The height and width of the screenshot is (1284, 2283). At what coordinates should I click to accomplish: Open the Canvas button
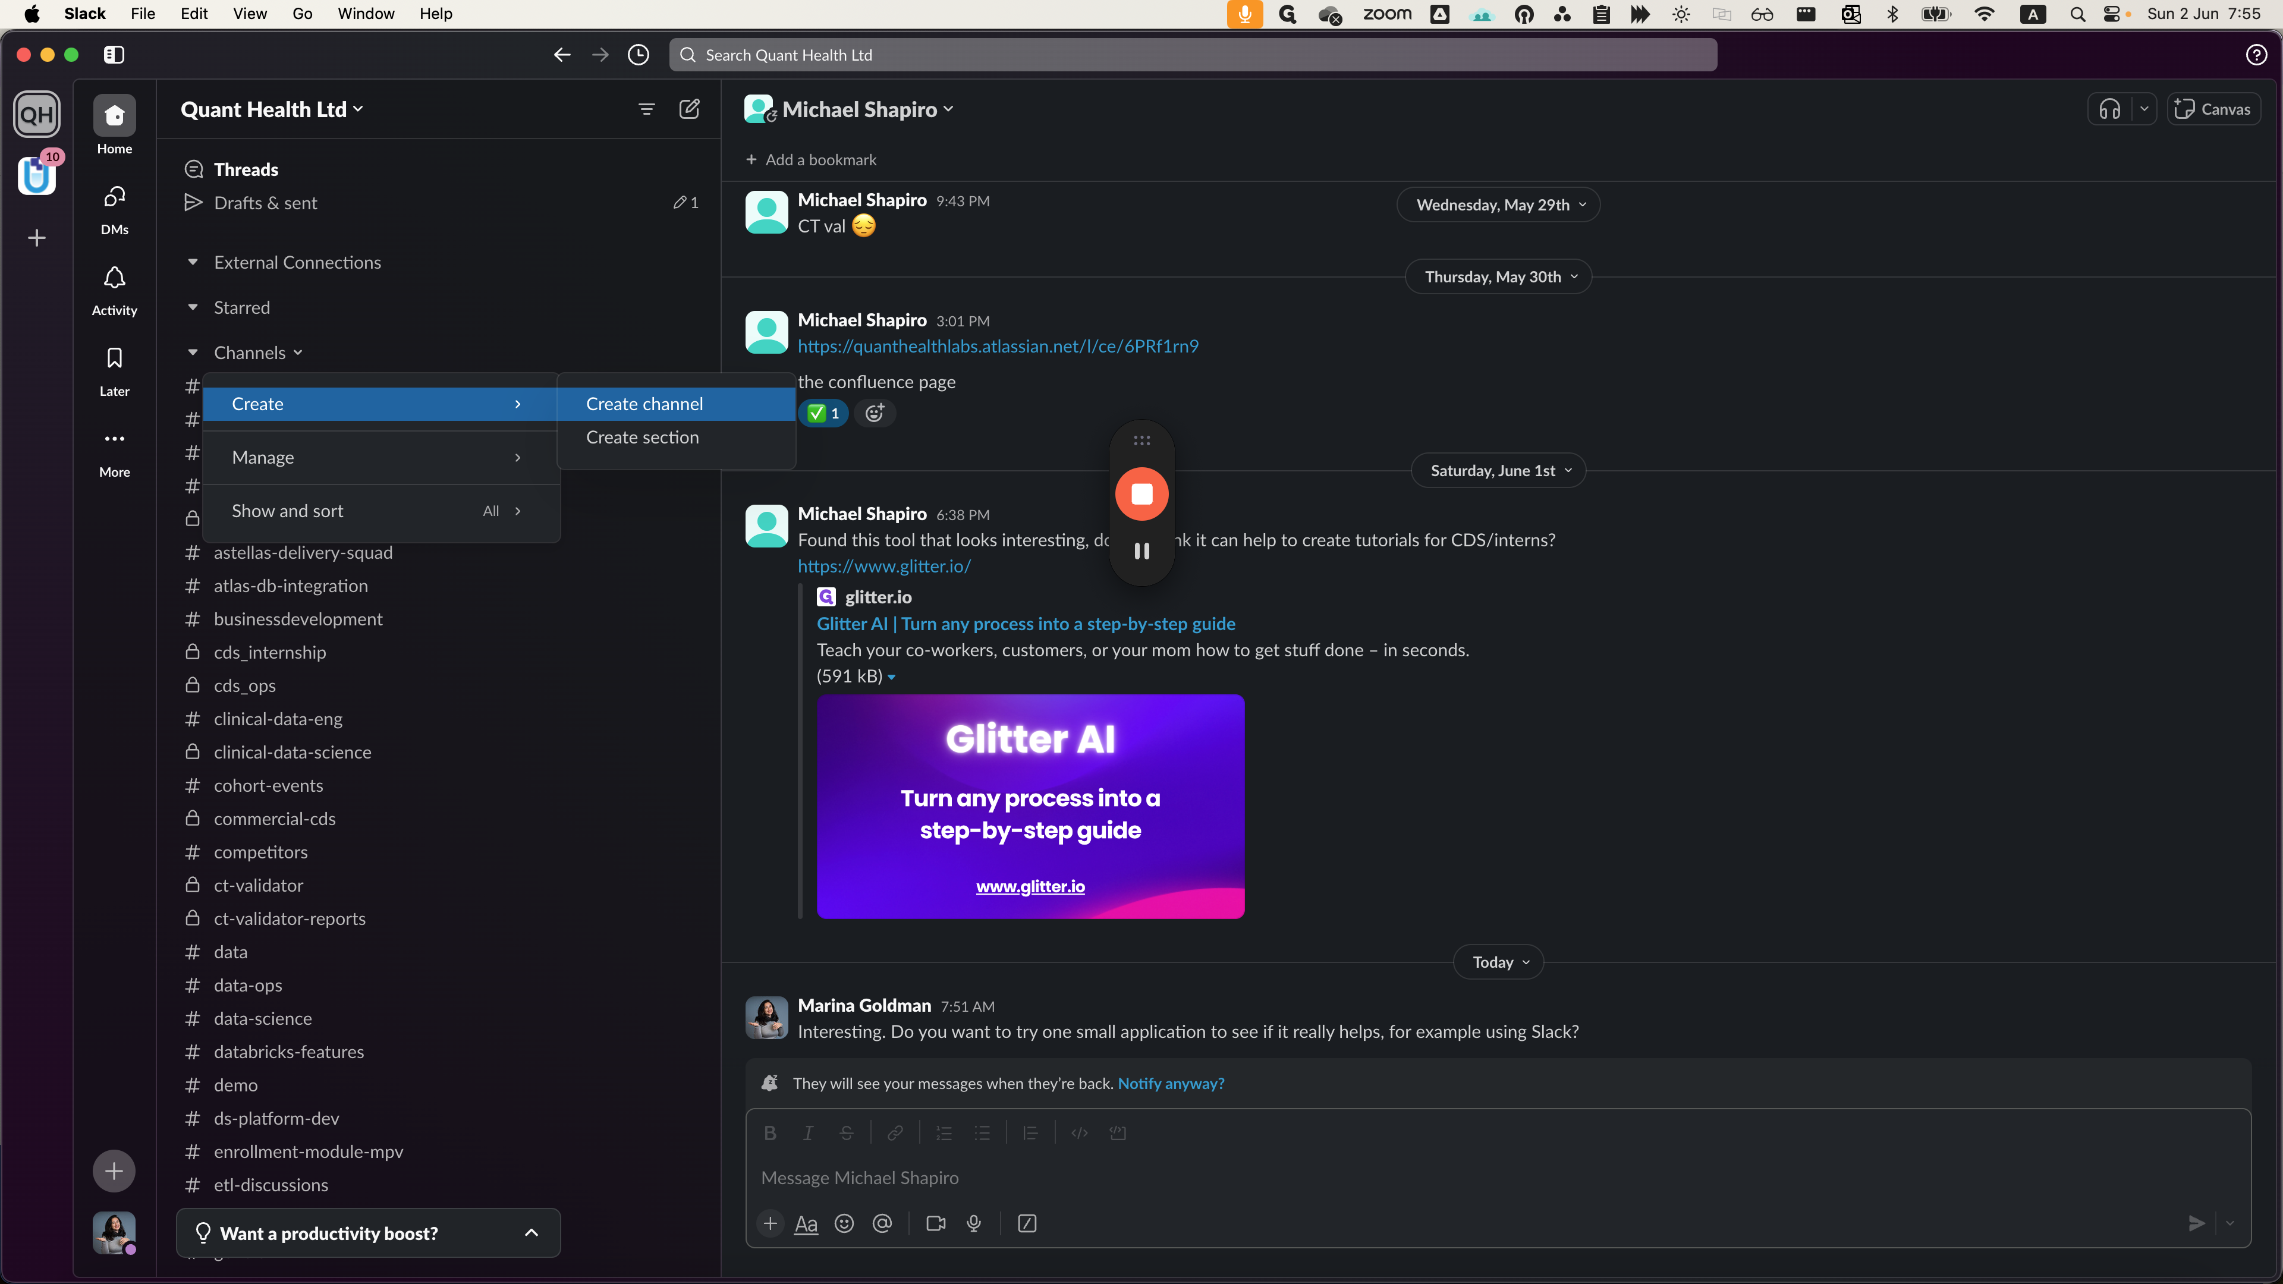2213,109
